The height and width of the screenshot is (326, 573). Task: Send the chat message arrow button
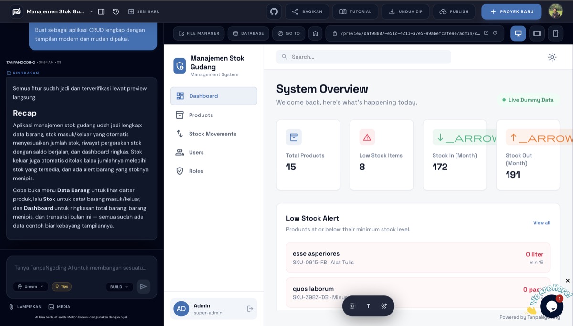click(143, 286)
